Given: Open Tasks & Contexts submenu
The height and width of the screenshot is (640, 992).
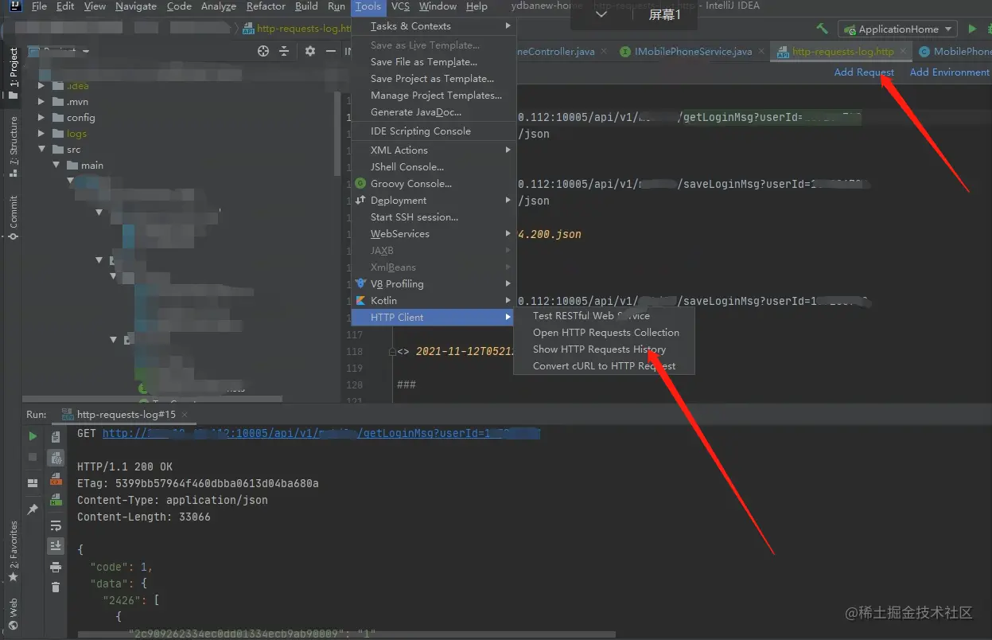Looking at the screenshot, I should [x=434, y=25].
